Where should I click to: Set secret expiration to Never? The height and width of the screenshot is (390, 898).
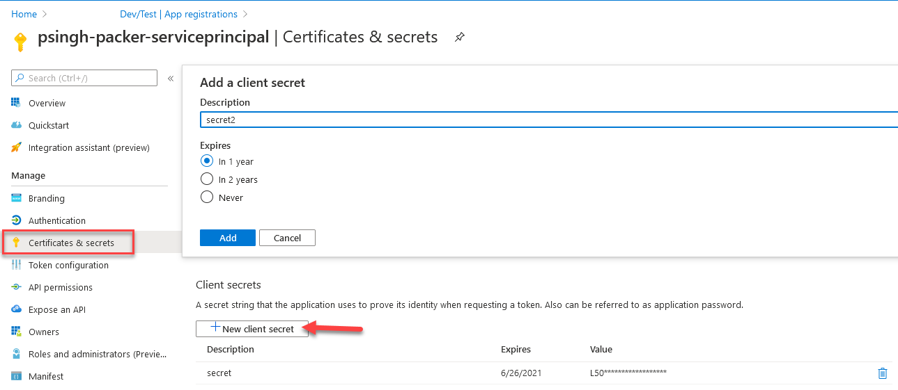[207, 197]
